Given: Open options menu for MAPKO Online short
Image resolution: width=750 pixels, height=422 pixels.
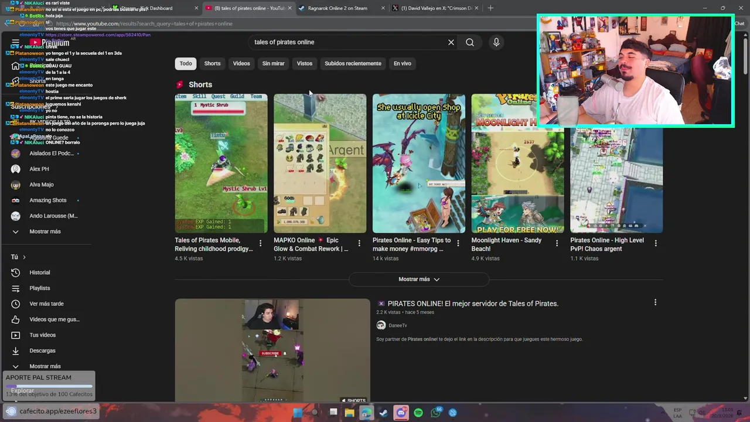Looking at the screenshot, I should [x=359, y=243].
